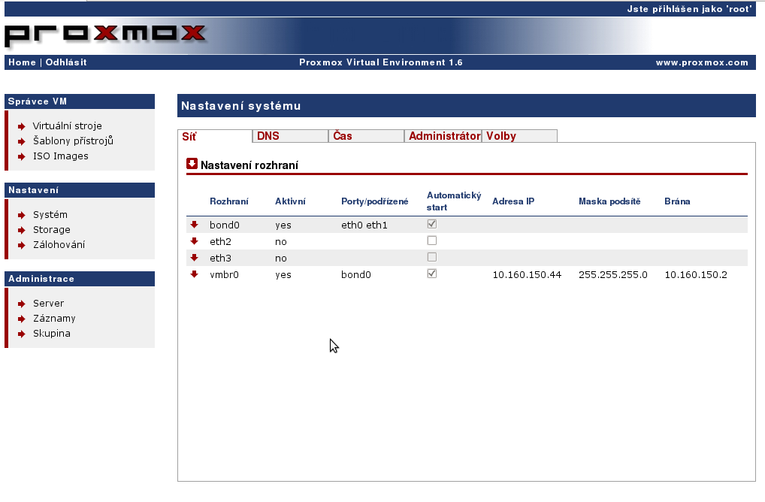This screenshot has height=502, width=765.
Task: Click the red arrow icon beside Systém
Action: coord(22,215)
